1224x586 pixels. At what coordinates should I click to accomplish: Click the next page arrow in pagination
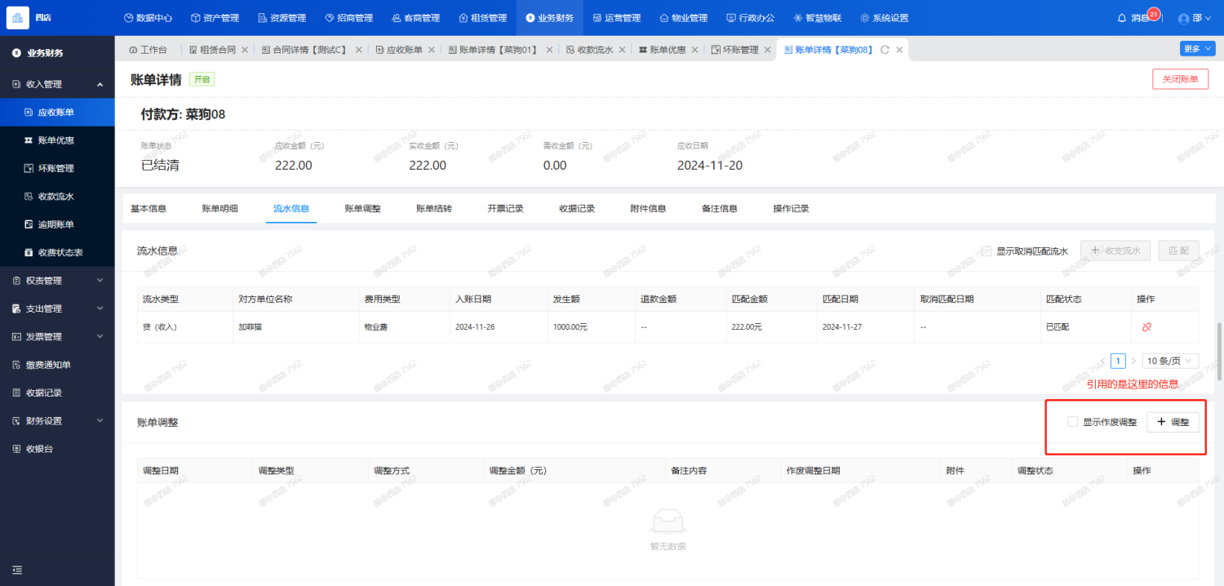pyautogui.click(x=1133, y=361)
